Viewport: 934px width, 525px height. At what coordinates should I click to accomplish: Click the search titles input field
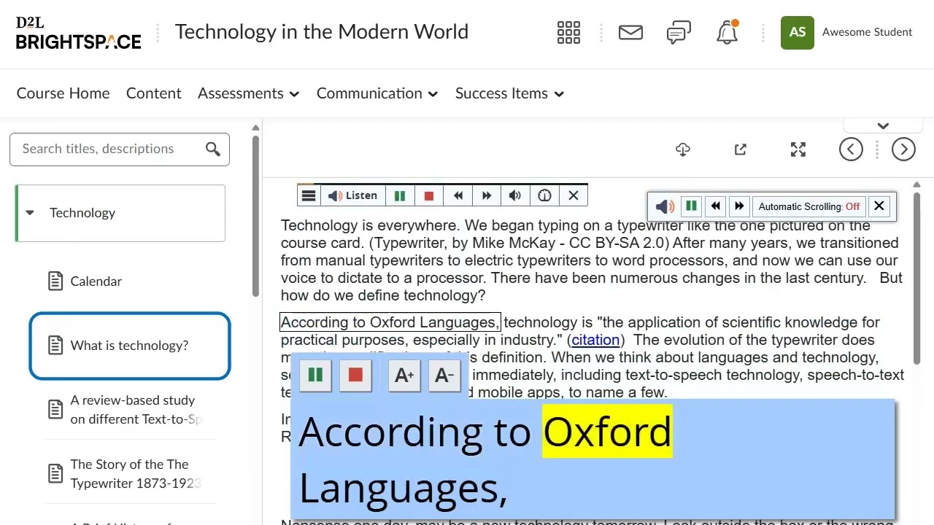(x=109, y=149)
